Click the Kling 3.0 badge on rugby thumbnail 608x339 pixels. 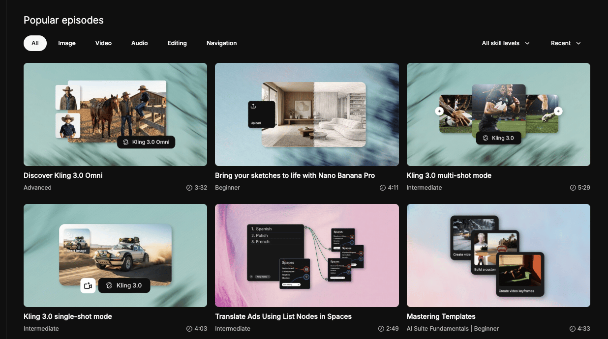point(498,138)
